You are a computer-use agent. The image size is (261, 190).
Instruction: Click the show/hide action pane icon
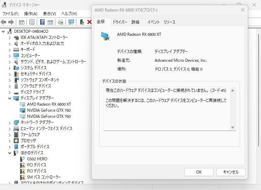coord(50,22)
